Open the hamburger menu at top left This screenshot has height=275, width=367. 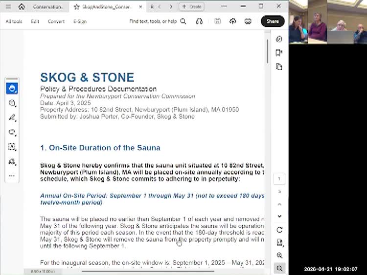tap(8, 7)
